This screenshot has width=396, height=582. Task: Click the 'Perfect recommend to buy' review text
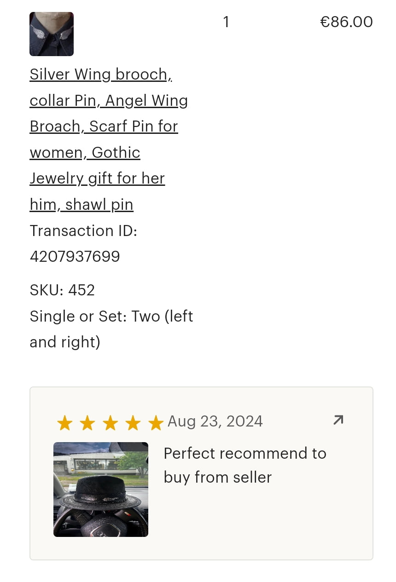click(245, 465)
